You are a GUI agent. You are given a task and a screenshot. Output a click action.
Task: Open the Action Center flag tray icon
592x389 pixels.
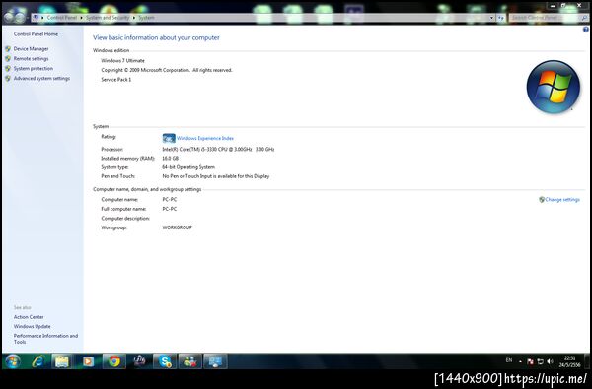pos(530,361)
